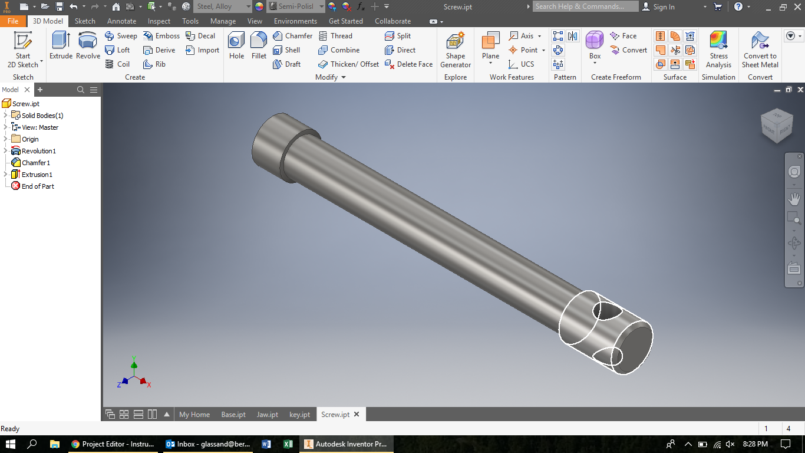Select the Split tool

pyautogui.click(x=398, y=36)
